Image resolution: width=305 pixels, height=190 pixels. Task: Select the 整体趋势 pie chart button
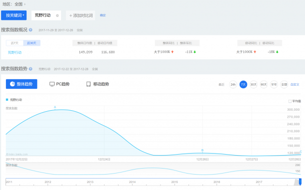(21, 84)
